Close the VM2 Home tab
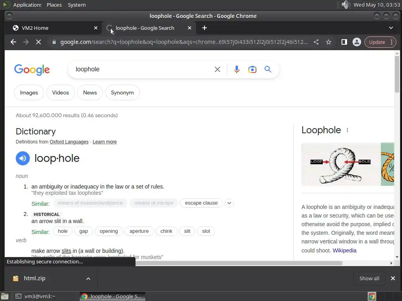Image resolution: width=402 pixels, height=301 pixels. [x=96, y=28]
